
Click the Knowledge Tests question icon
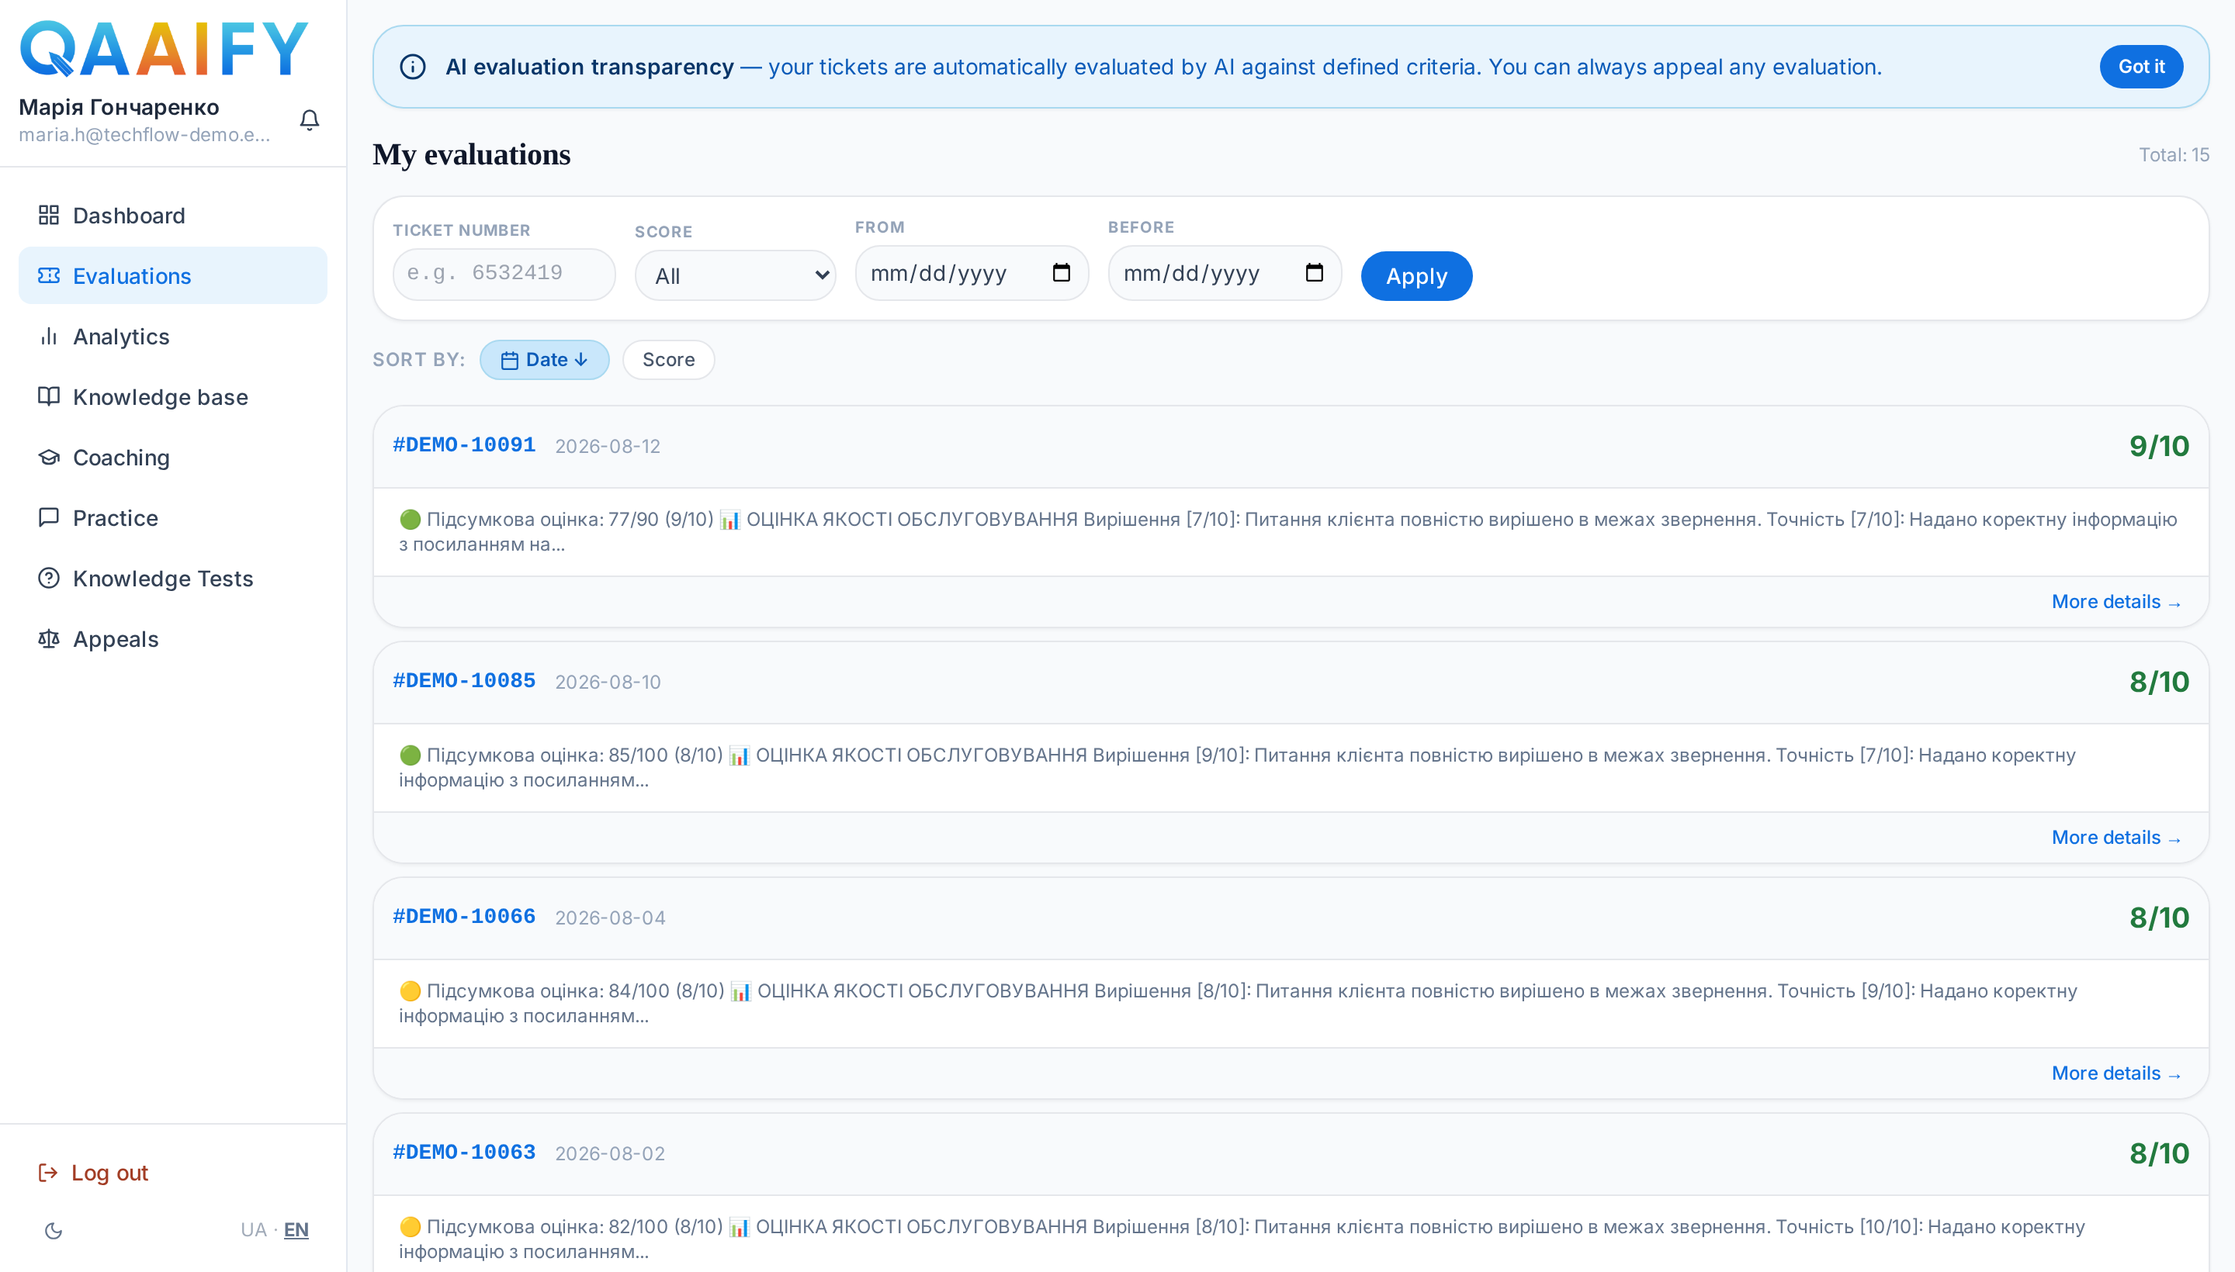tap(49, 579)
